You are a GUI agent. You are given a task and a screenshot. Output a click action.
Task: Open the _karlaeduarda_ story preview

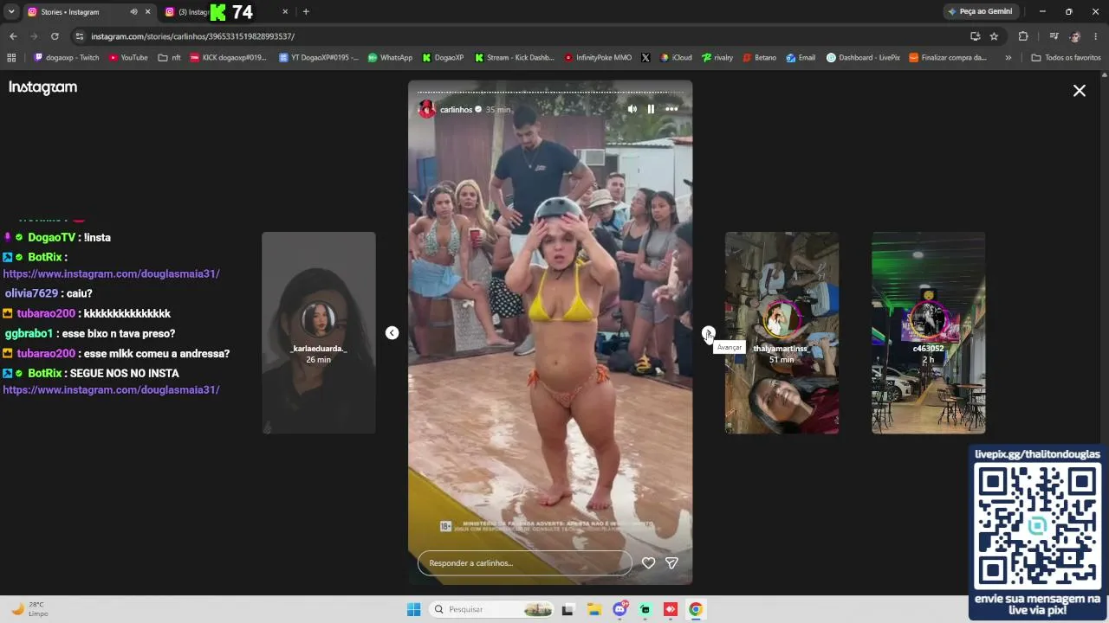(x=319, y=333)
